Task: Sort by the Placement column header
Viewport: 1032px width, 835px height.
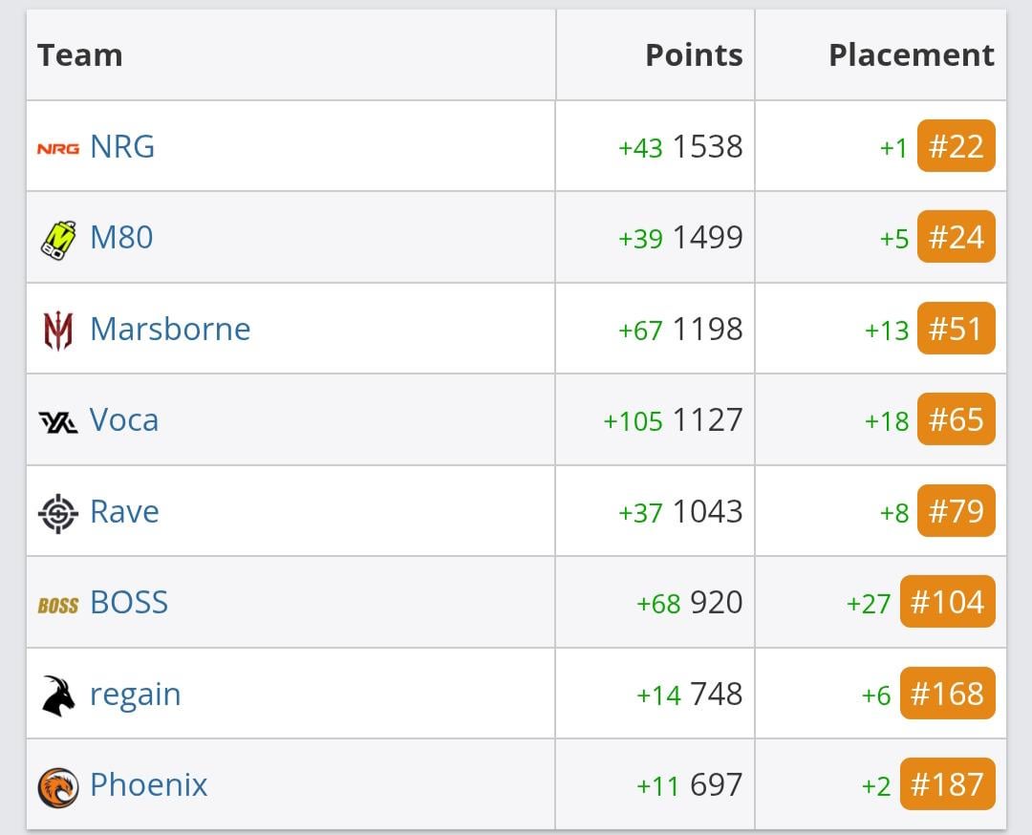Action: tap(911, 55)
